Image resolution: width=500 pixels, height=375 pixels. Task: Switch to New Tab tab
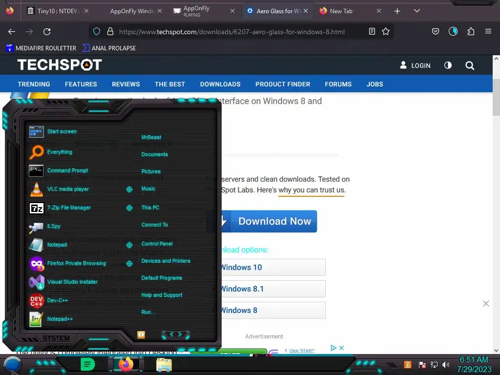tap(350, 11)
